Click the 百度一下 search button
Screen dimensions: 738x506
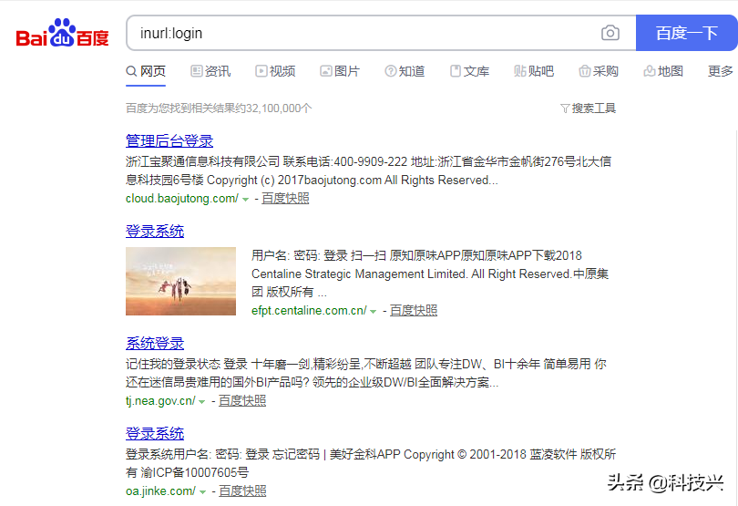pos(687,33)
